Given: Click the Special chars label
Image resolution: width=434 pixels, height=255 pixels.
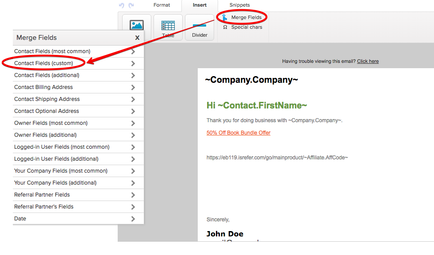Looking at the screenshot, I should 246,27.
